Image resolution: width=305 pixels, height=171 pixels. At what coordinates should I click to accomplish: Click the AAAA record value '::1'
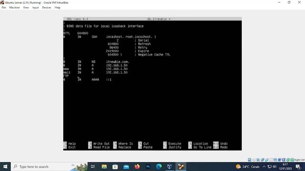[x=109, y=79]
